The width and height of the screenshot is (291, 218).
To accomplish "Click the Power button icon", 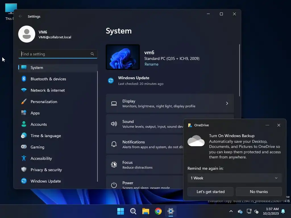I will coord(114,185).
